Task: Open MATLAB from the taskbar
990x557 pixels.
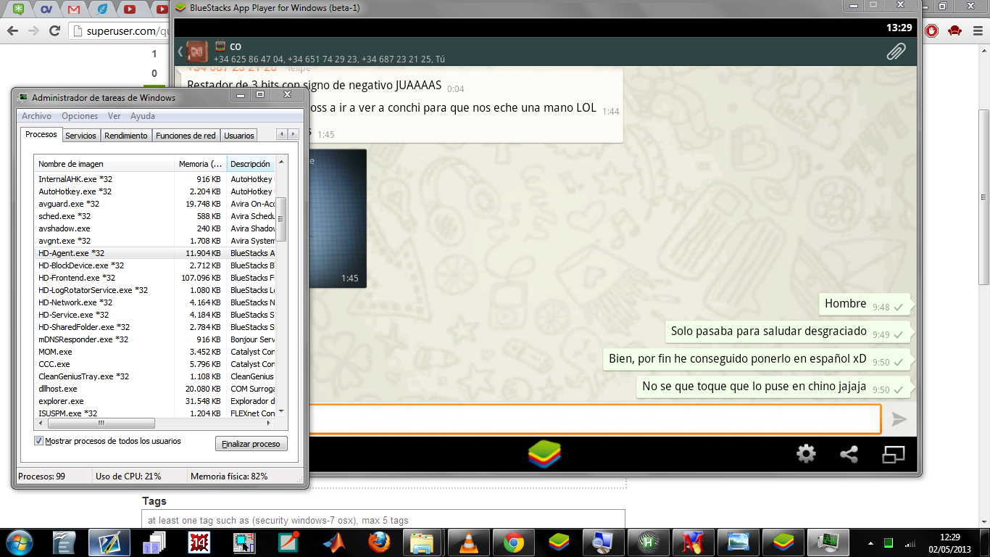Action: point(333,542)
